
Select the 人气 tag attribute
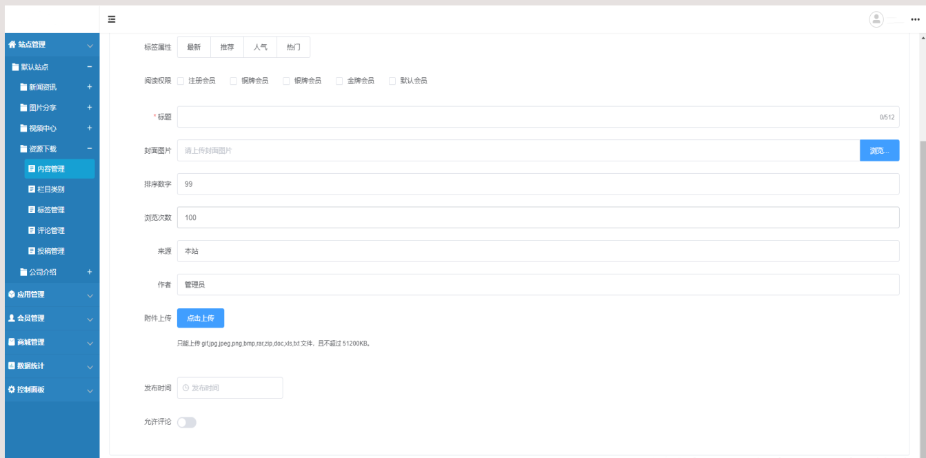pos(261,47)
